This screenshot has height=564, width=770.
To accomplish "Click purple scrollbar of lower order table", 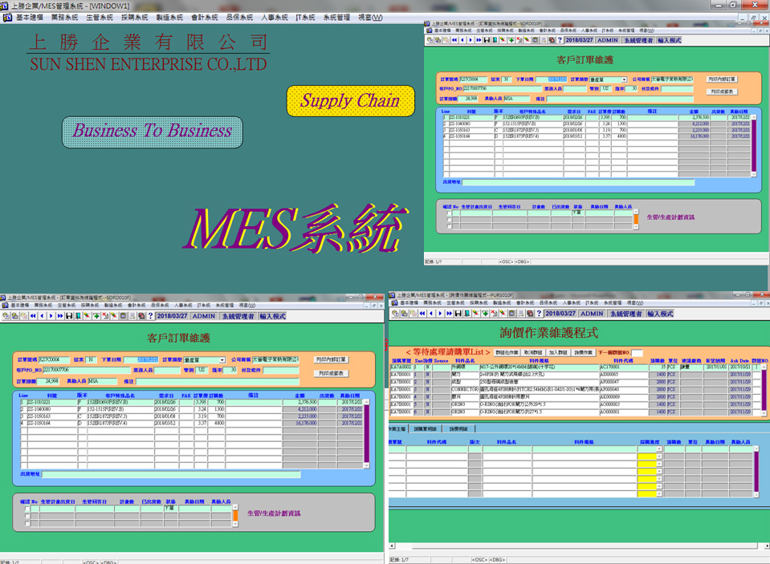I will [x=366, y=433].
